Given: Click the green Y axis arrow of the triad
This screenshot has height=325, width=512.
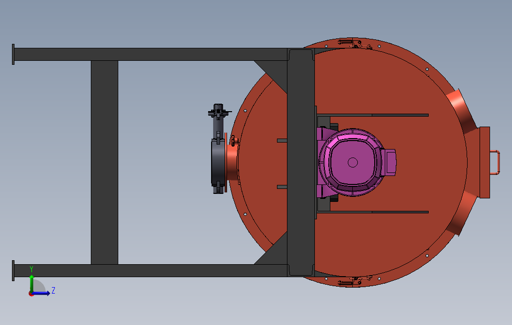Looking at the screenshot, I should (x=31, y=283).
